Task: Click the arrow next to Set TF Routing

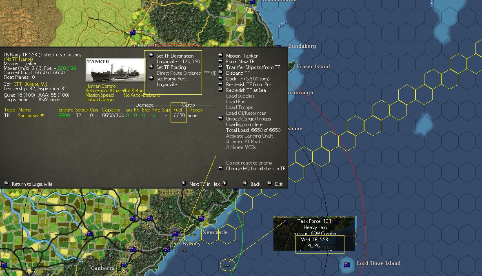Action: 151,67
